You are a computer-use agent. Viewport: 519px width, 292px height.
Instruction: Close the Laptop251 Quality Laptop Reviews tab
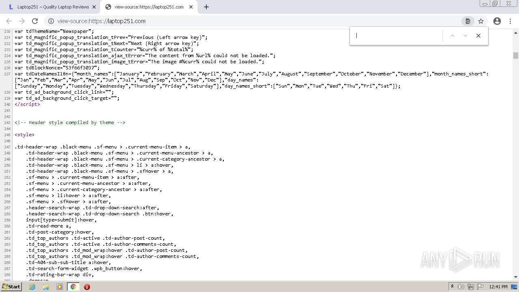pos(94,7)
